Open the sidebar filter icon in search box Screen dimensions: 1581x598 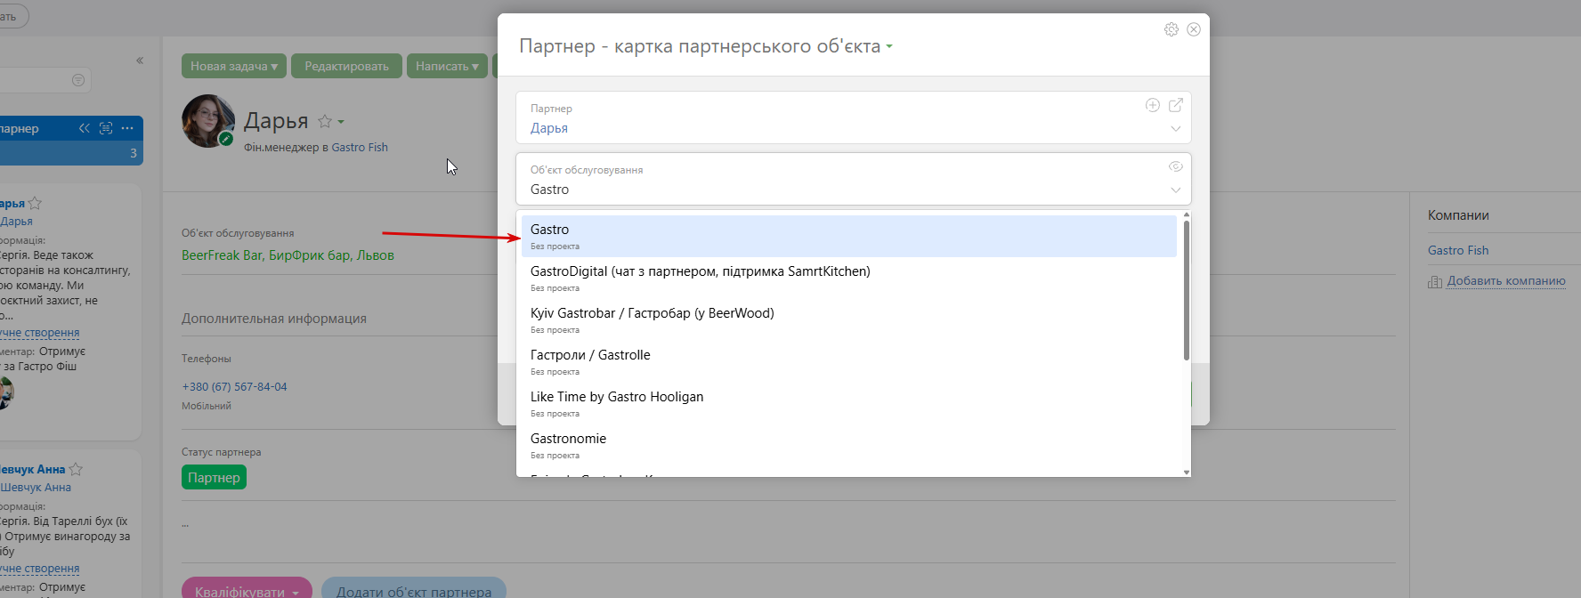[78, 80]
